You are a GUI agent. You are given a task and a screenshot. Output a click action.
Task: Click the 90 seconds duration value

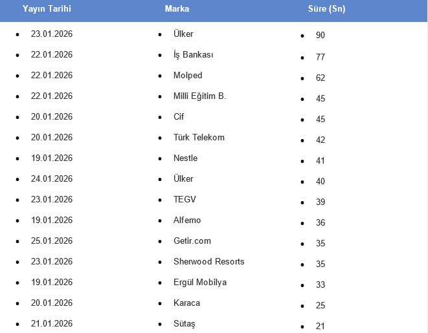[321, 36]
